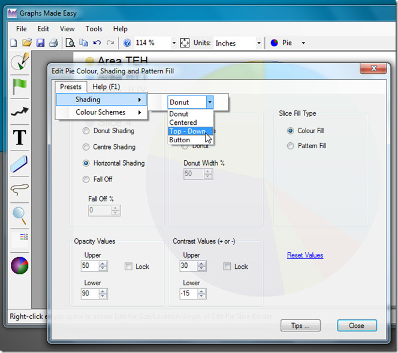The image size is (398, 353).
Task: Select Horizontal Shading radio button
Action: 86,163
